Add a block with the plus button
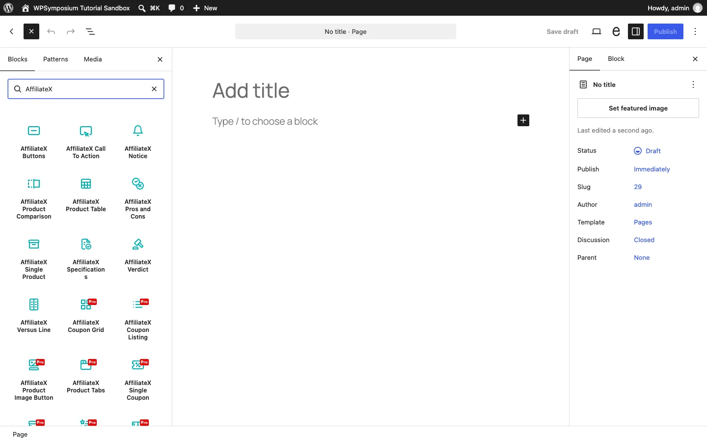This screenshot has width=707, height=442. pos(523,120)
